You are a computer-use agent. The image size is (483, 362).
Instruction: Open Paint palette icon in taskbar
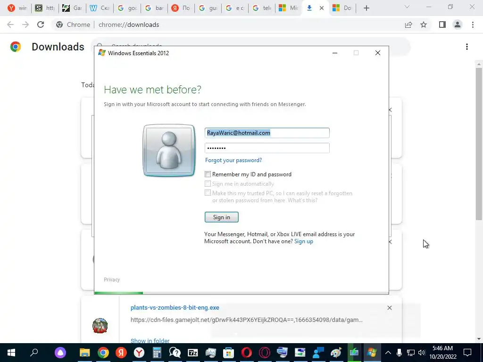pos(336,353)
